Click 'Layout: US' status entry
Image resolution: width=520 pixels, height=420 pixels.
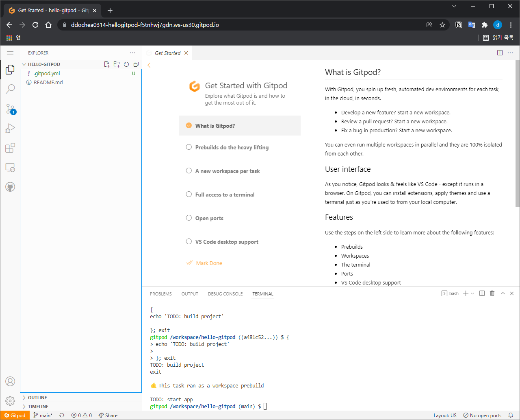[445, 416]
